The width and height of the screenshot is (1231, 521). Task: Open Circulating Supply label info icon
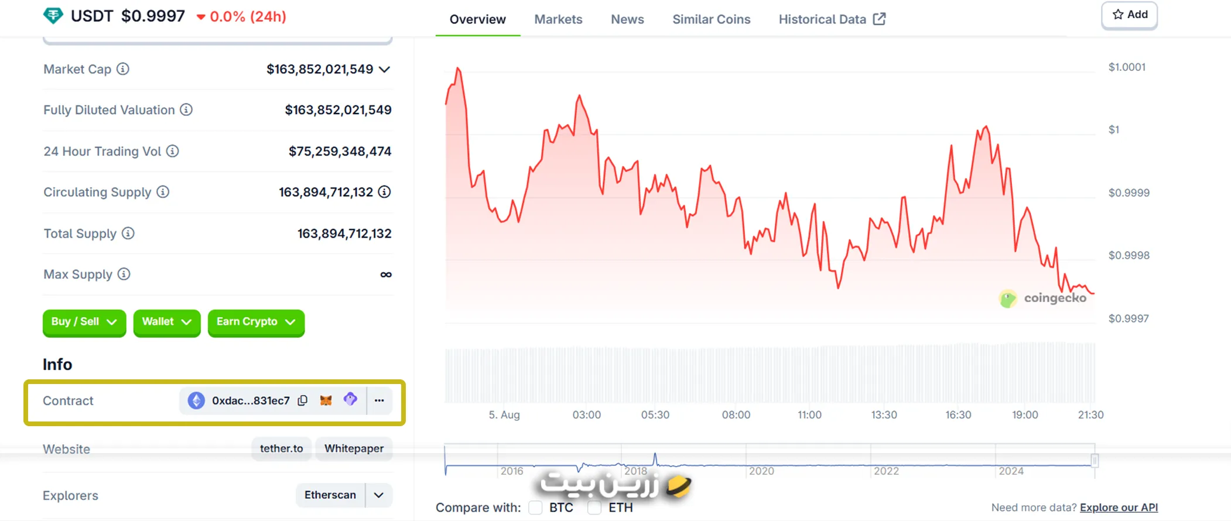(x=163, y=192)
